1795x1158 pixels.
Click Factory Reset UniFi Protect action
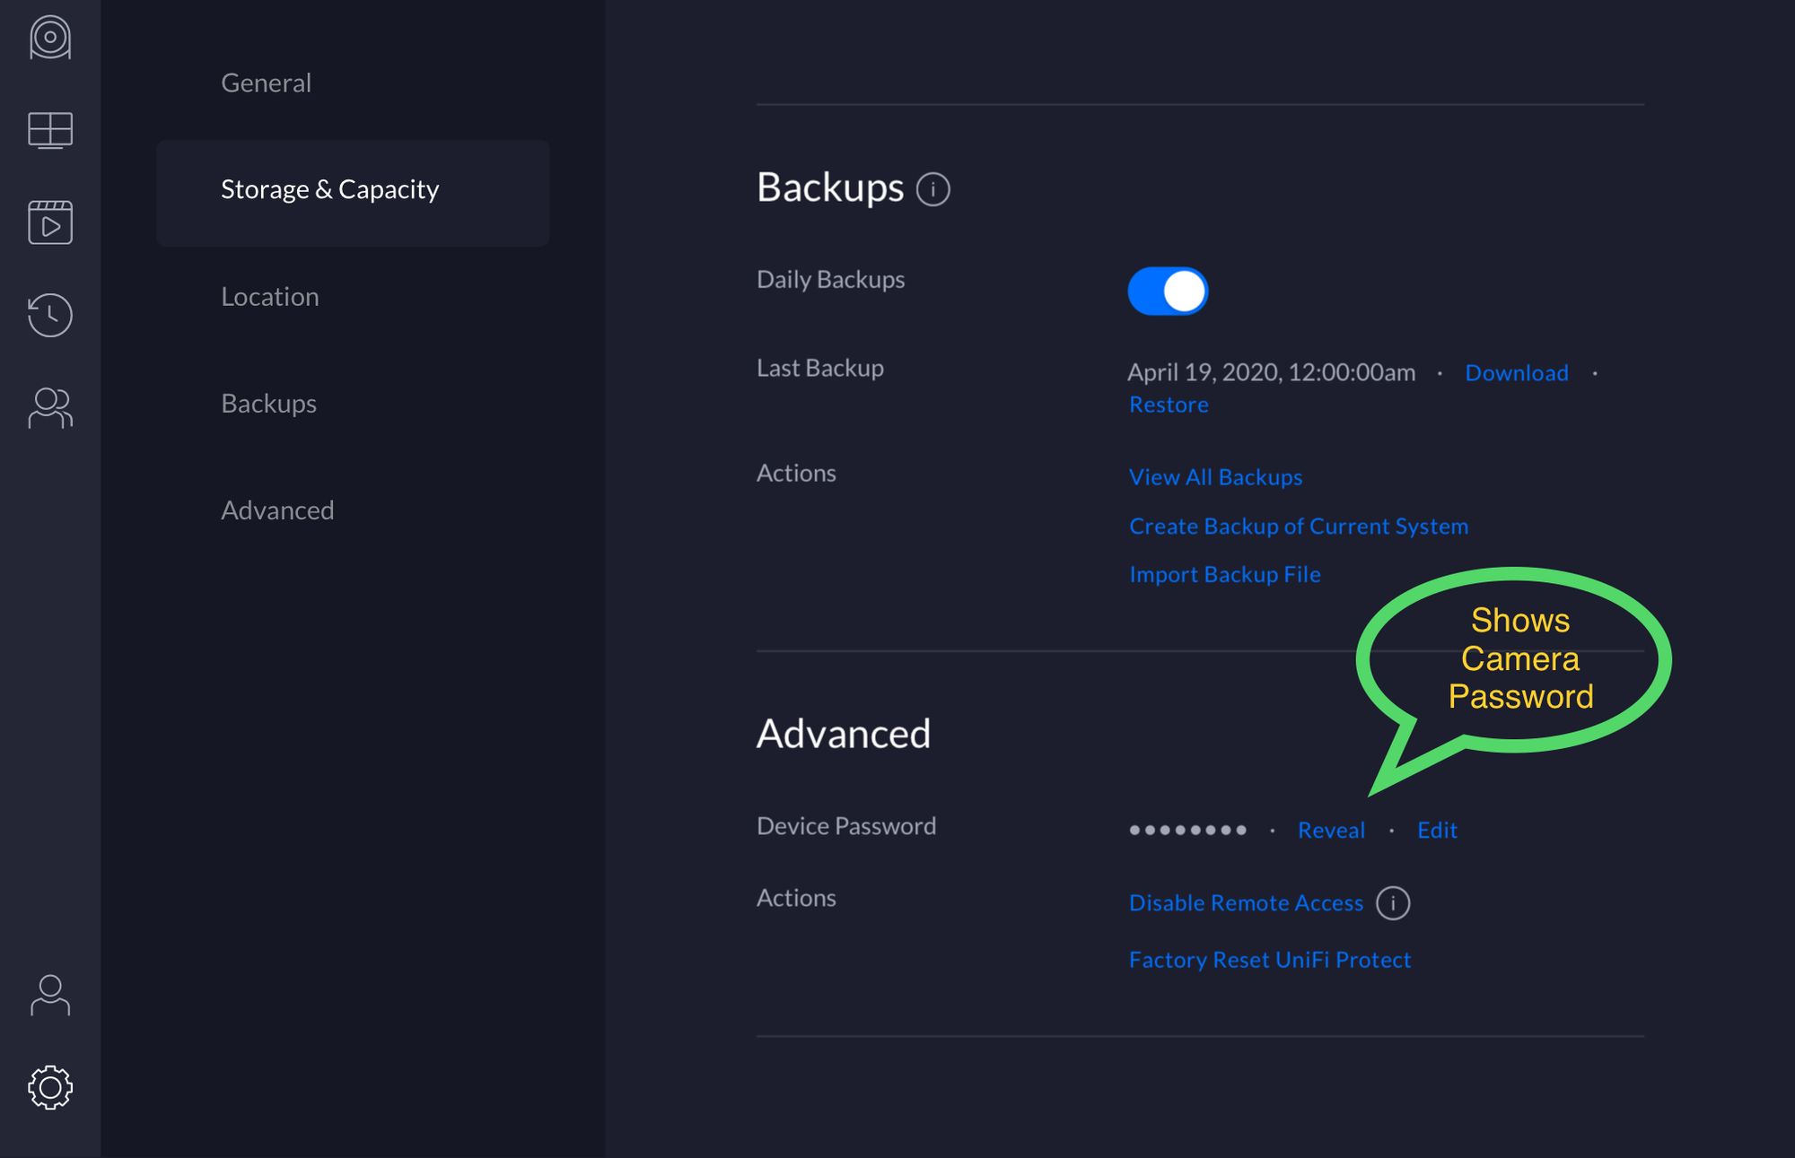(x=1268, y=958)
